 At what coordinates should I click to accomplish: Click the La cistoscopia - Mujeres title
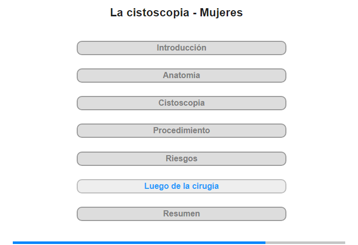pyautogui.click(x=176, y=13)
